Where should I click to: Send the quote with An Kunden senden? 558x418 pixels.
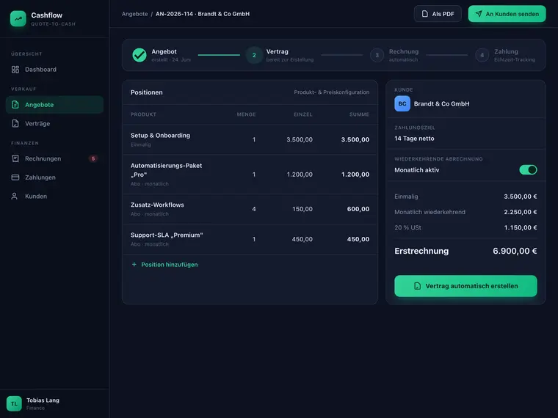(507, 14)
